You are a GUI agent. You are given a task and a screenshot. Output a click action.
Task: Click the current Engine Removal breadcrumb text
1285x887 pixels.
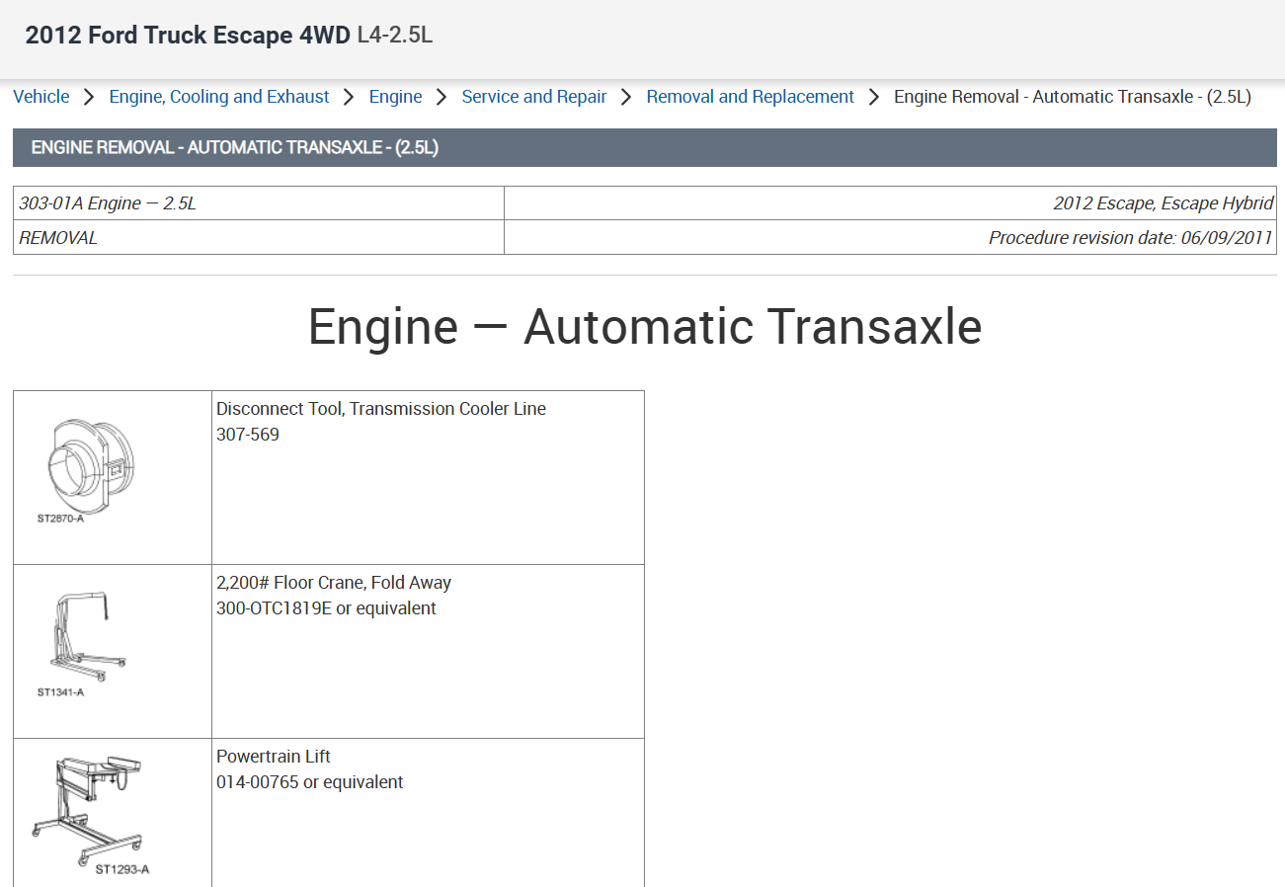click(1072, 97)
